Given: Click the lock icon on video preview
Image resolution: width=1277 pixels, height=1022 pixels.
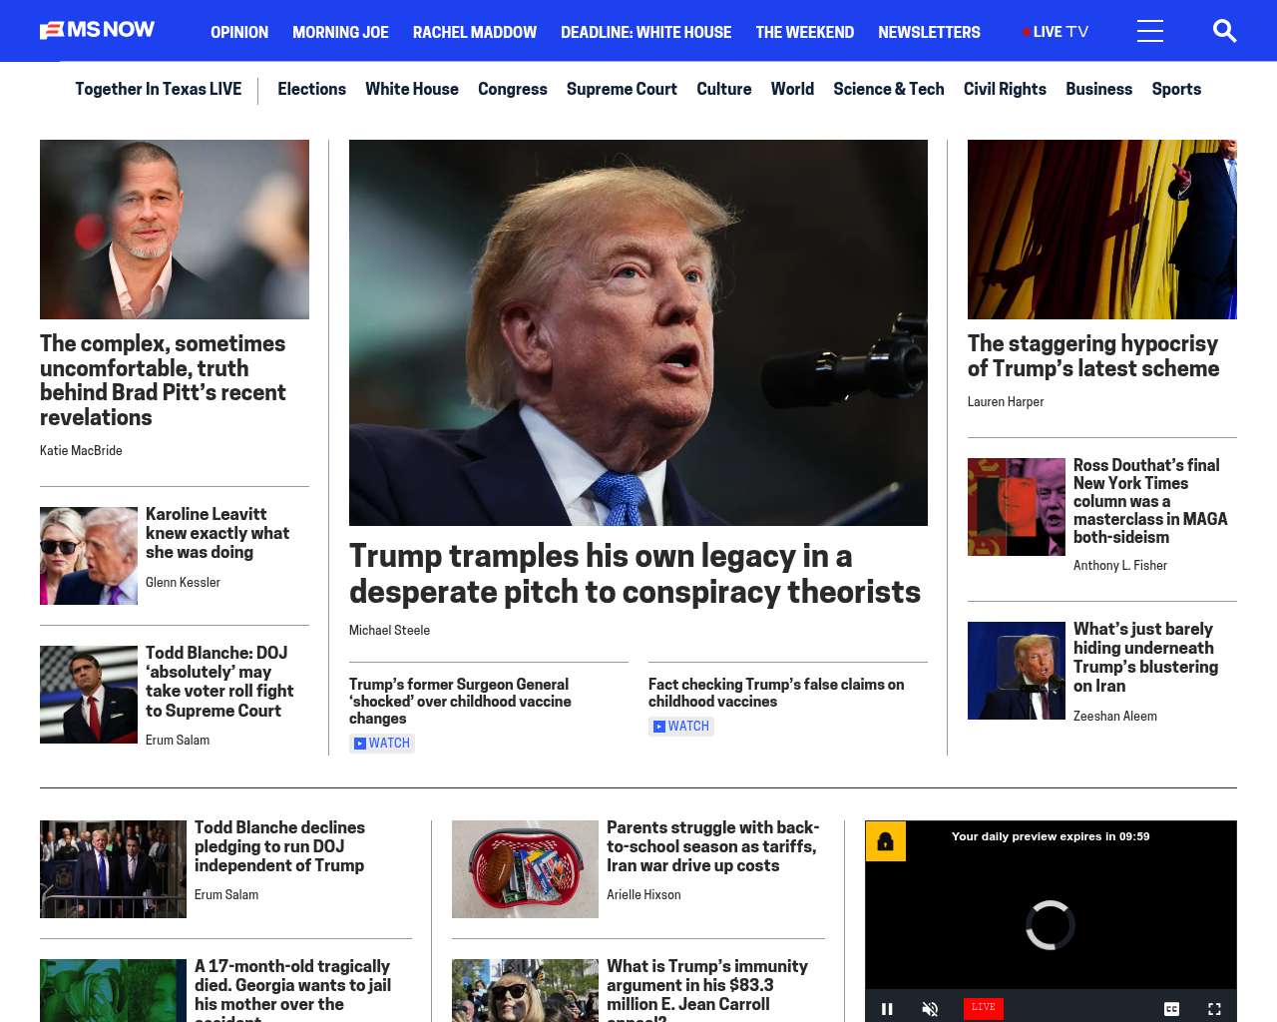Looking at the screenshot, I should (x=886, y=841).
